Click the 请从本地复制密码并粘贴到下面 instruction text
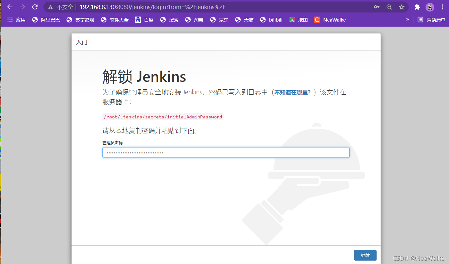 click(x=150, y=131)
